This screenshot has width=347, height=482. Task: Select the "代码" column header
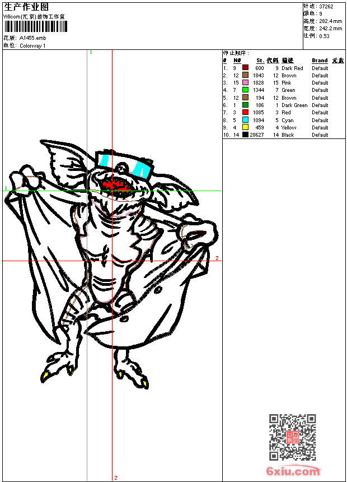[x=273, y=61]
